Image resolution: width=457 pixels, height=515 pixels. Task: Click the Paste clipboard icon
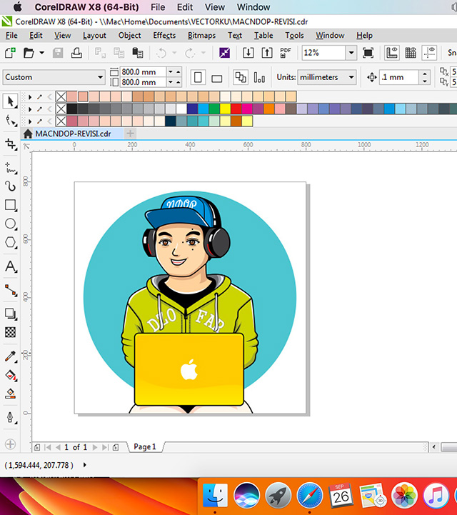[x=138, y=53]
